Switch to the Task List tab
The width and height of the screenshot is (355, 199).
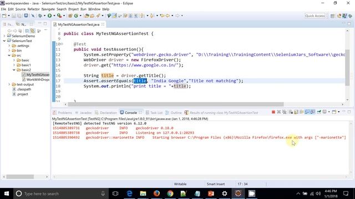[x=154, y=113]
